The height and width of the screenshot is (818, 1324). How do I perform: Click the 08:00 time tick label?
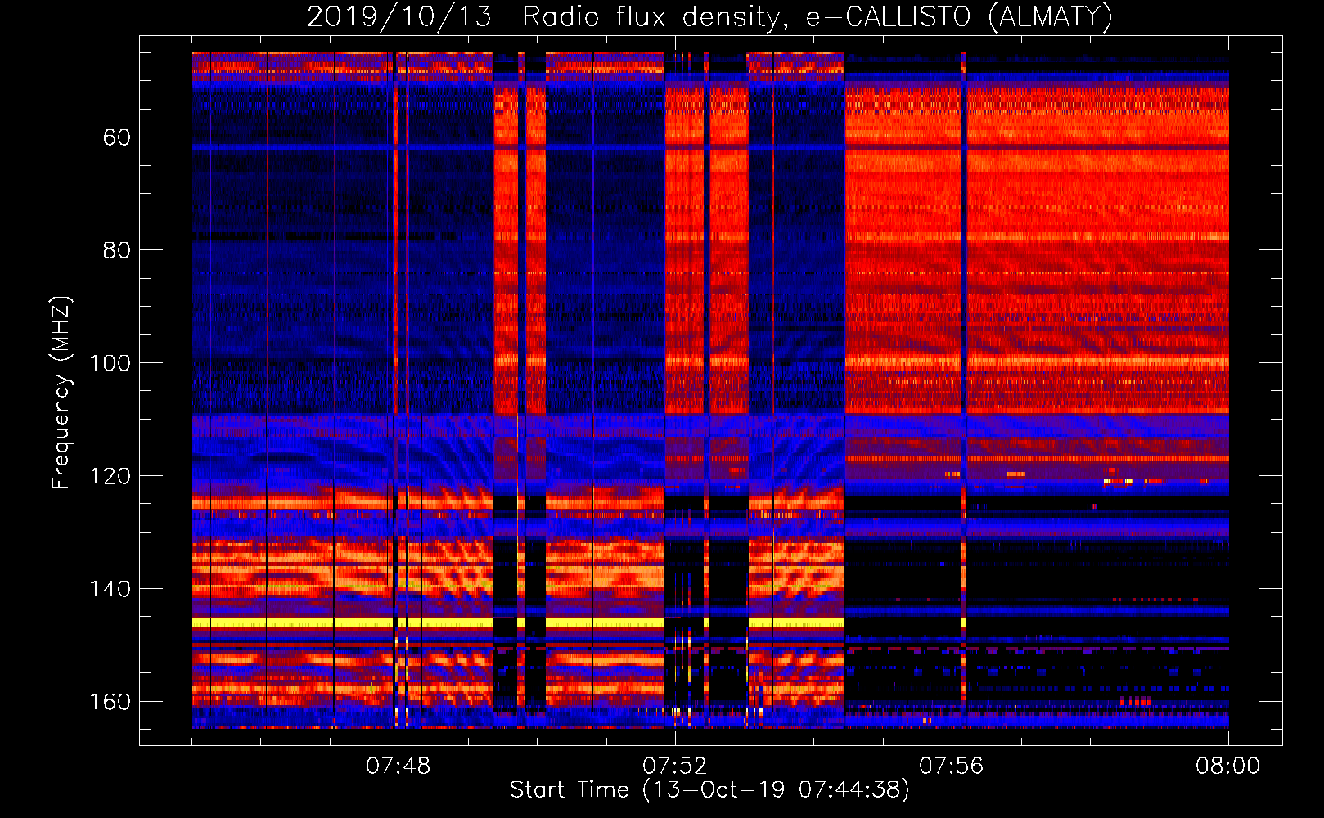1227,766
